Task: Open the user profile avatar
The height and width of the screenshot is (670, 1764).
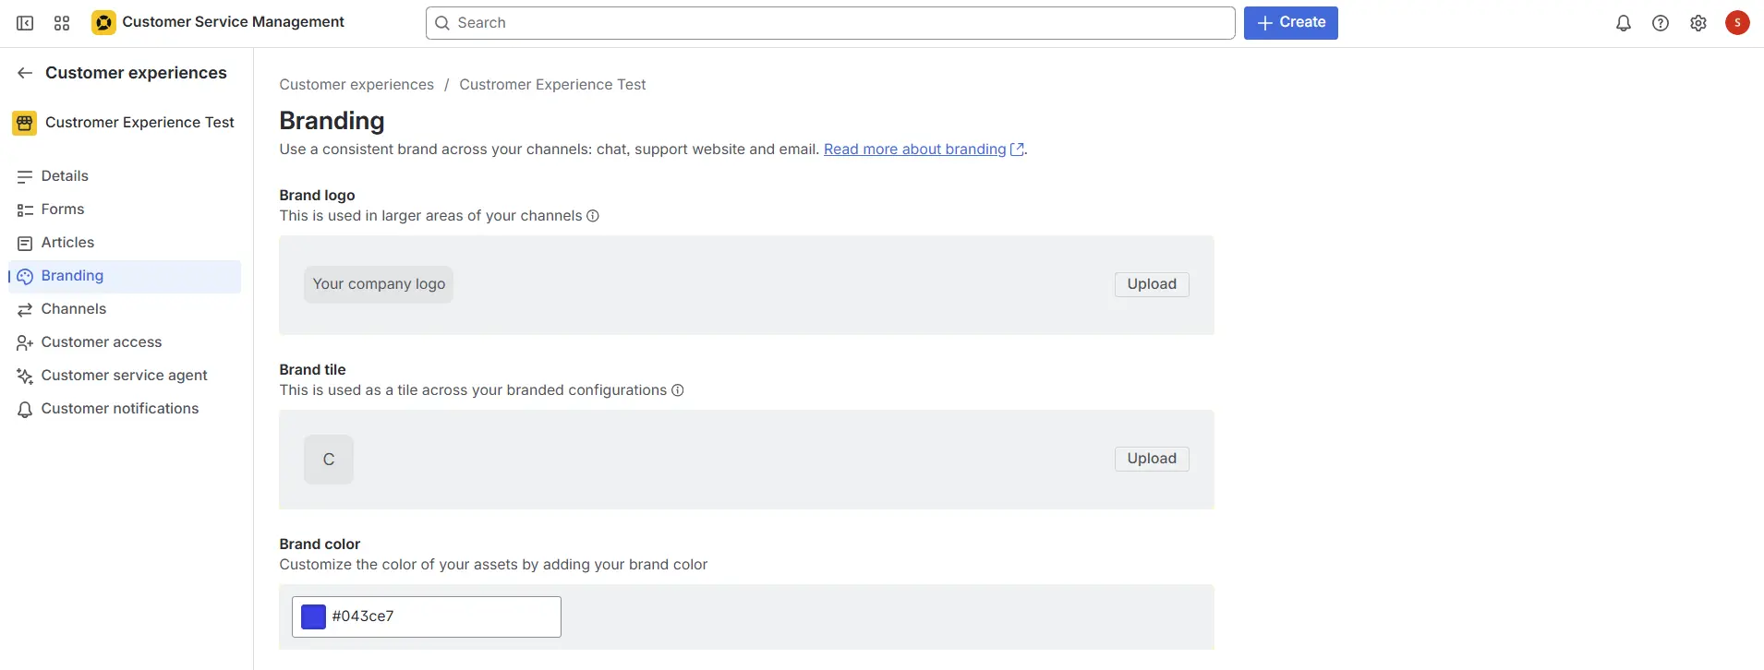Action: [x=1736, y=23]
